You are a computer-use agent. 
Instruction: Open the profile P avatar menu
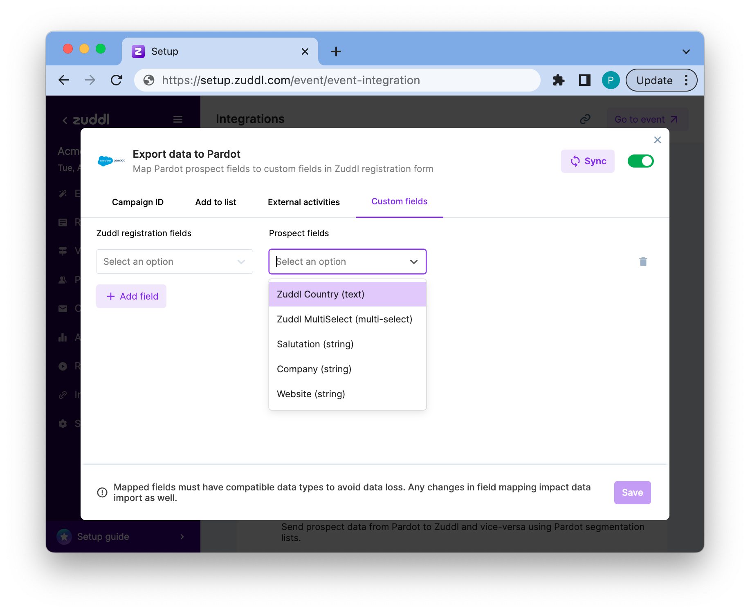point(611,80)
